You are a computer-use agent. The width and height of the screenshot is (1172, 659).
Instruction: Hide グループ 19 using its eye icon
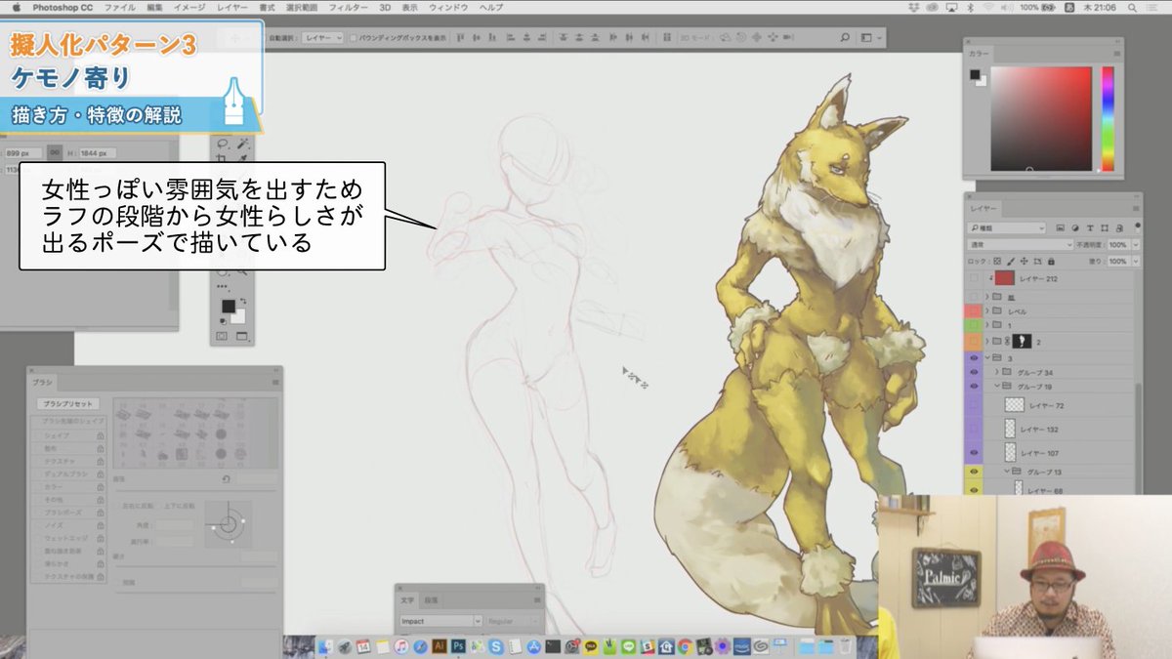pos(974,387)
